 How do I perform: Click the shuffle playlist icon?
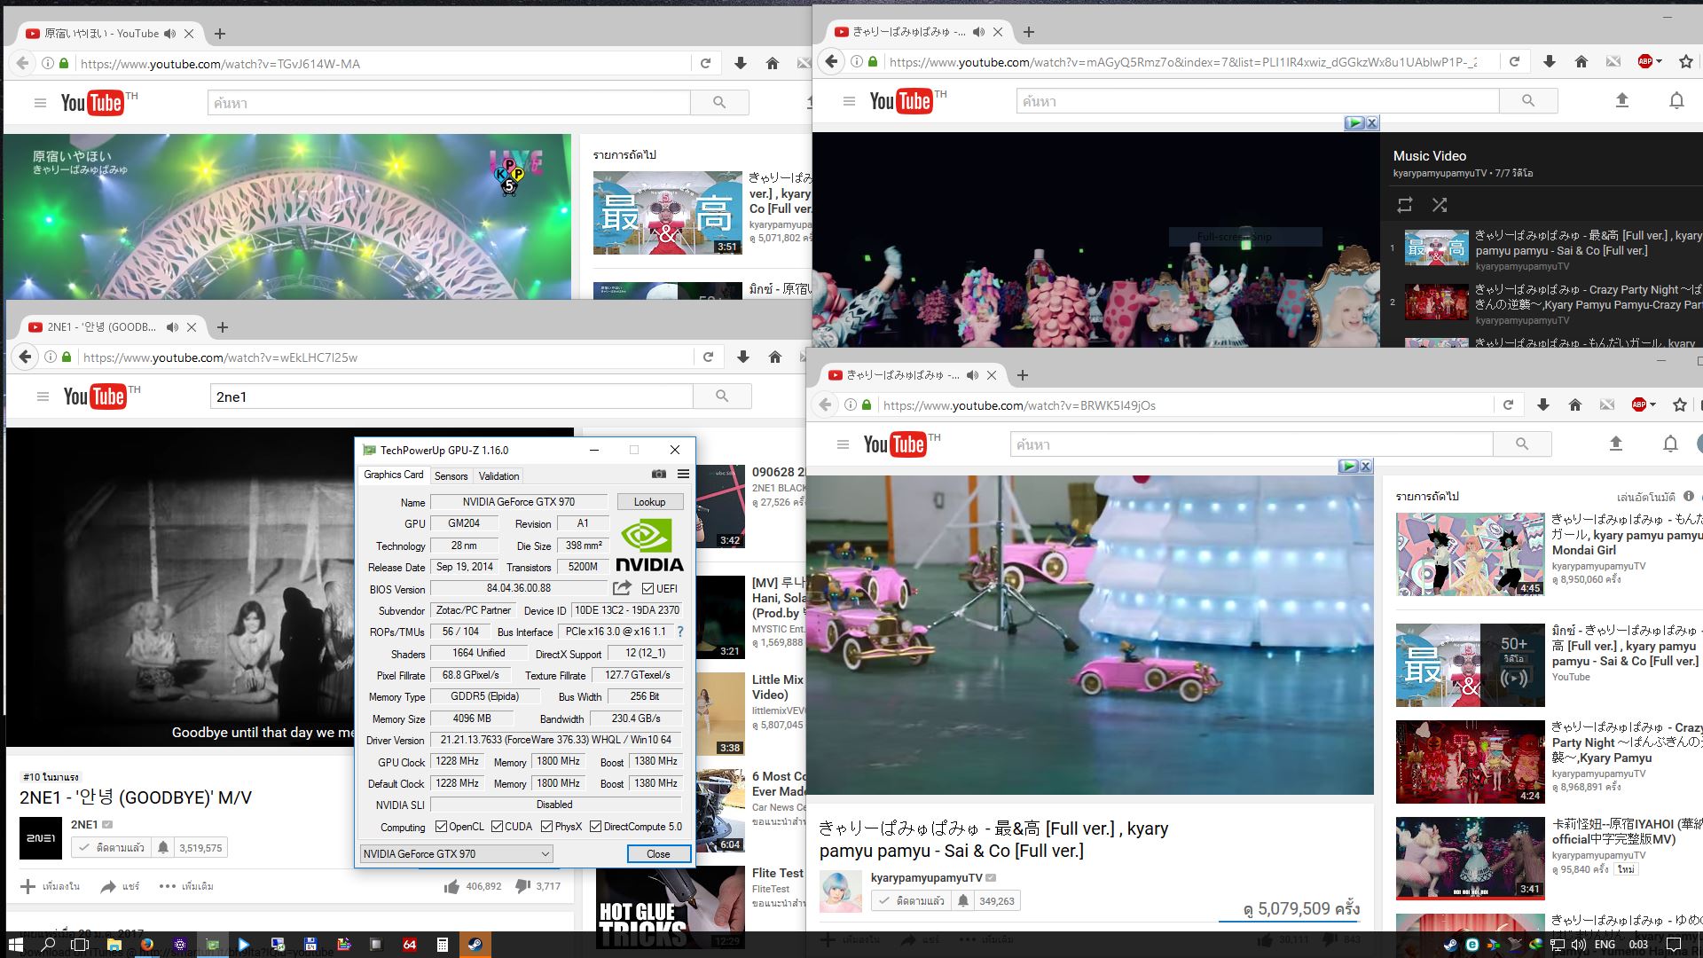[1439, 205]
